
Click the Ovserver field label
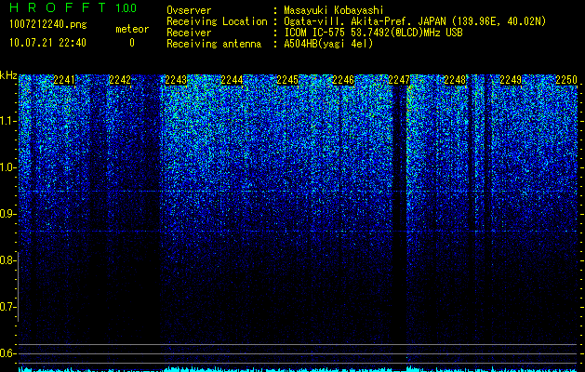click(x=189, y=10)
